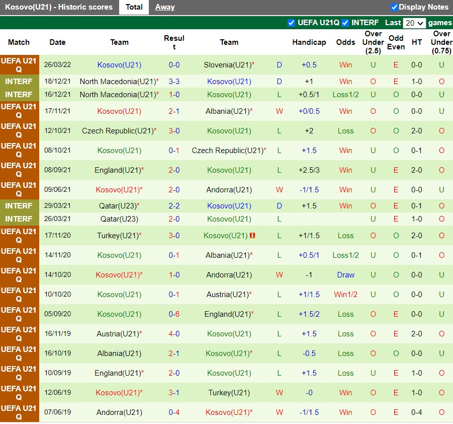Open the 0-0 result against Slovenia(U21)
The height and width of the screenshot is (424, 453).
(174, 65)
